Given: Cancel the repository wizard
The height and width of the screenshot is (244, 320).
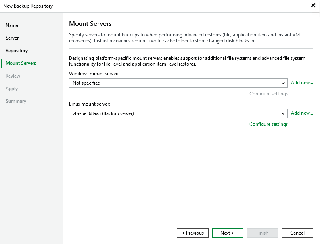Looking at the screenshot, I should coord(297,233).
